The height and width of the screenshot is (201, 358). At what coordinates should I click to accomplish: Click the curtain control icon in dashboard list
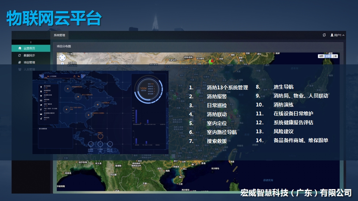point(41,114)
